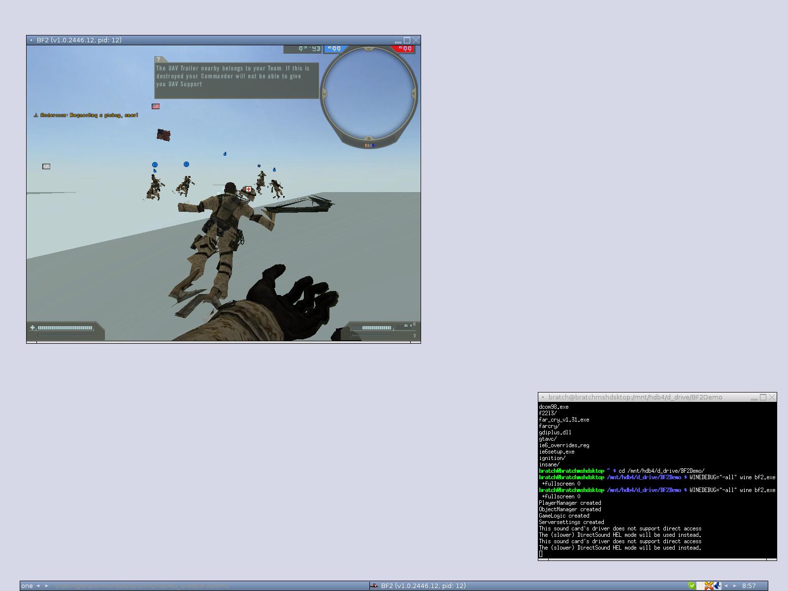Click the 'one' workspace label in taskbar

27,586
